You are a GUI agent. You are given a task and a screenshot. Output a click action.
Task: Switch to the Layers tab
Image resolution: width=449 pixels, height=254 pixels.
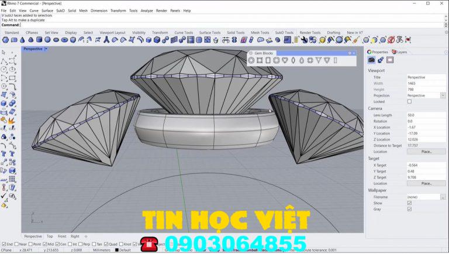tap(400, 52)
